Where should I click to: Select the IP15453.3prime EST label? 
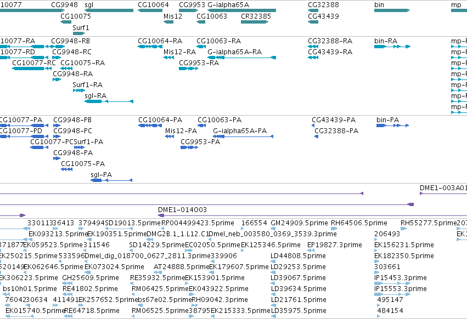(400, 278)
